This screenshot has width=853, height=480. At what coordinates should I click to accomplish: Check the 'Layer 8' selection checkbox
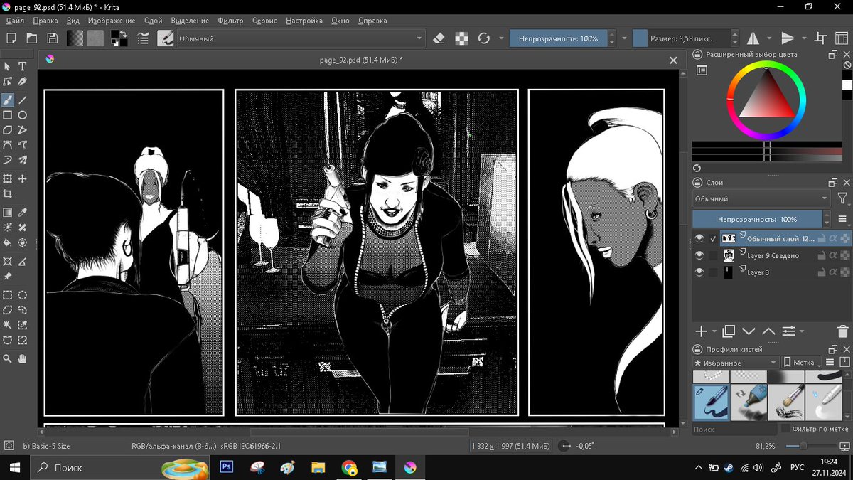click(713, 272)
